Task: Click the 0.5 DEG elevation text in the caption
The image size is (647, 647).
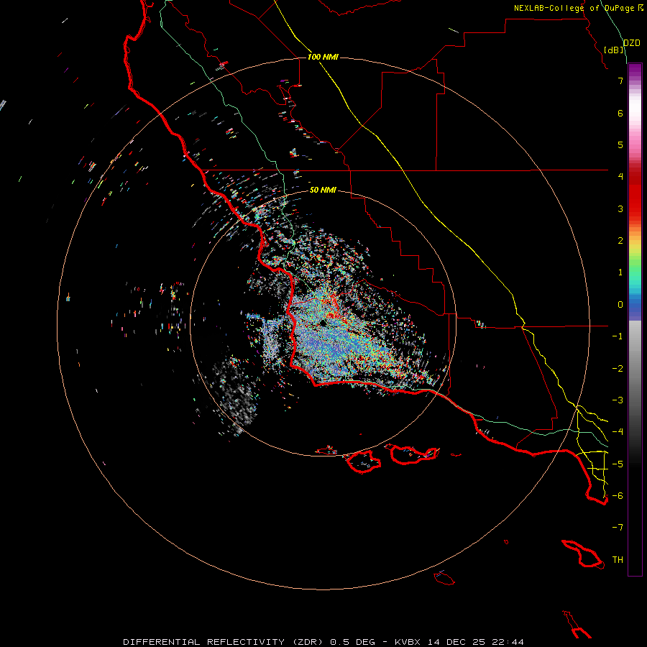Action: [352, 642]
